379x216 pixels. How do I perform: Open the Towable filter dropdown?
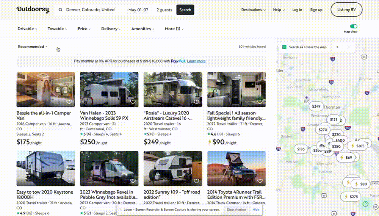click(x=57, y=29)
